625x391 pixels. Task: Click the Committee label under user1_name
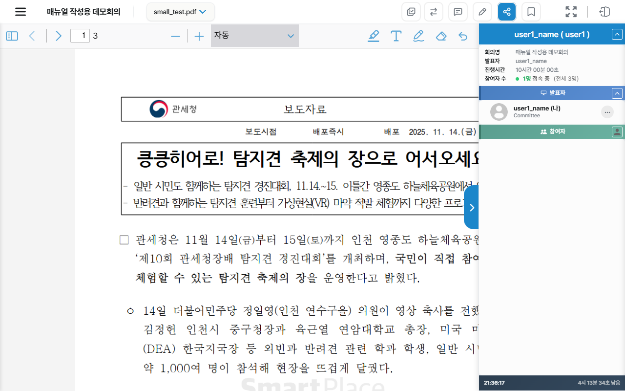527,116
